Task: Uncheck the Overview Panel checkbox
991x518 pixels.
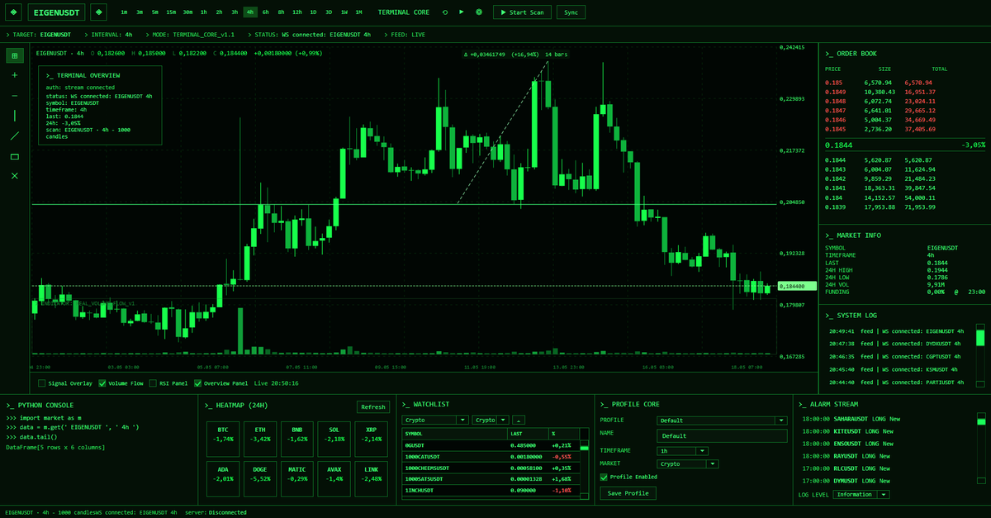Action: 198,383
